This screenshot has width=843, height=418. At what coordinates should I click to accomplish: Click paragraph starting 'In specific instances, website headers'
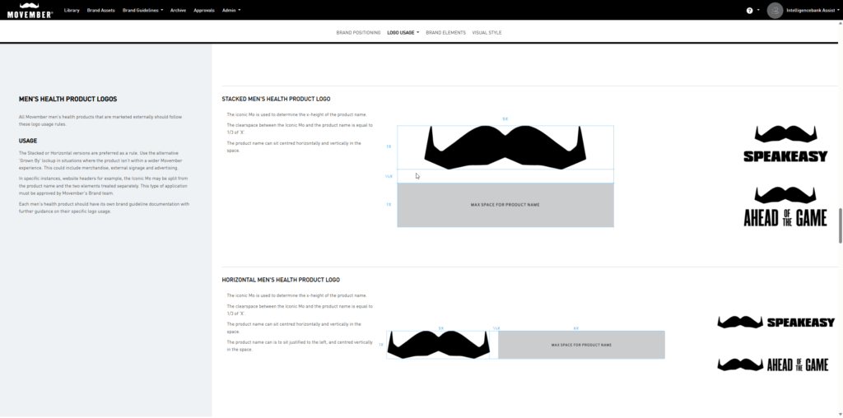103,186
